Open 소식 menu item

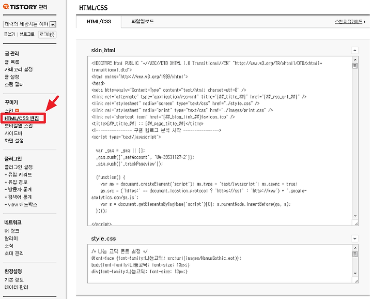coord(9,246)
